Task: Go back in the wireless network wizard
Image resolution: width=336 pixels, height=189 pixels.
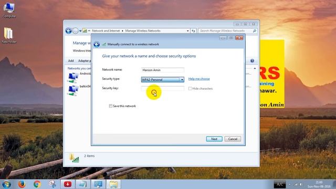Action: pyautogui.click(x=97, y=44)
